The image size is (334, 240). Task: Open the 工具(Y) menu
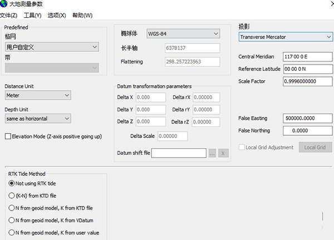(32, 15)
